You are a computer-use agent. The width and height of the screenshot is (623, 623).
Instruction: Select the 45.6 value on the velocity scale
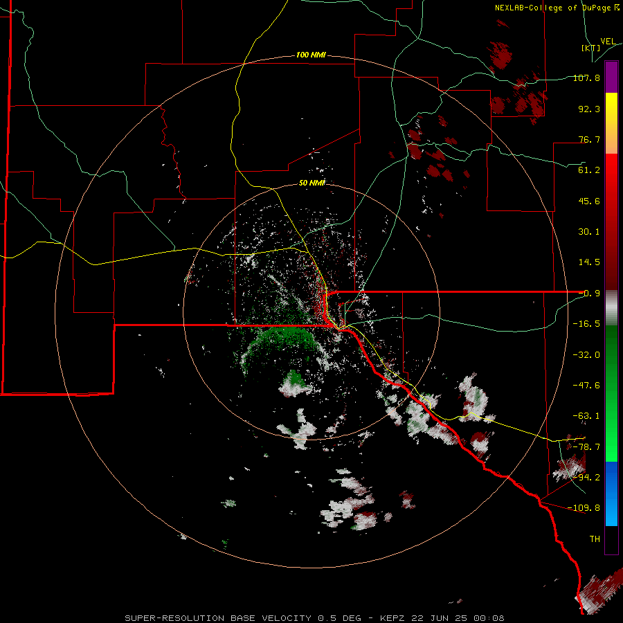tap(589, 201)
